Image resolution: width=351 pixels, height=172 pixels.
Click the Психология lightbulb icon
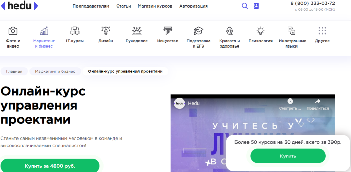[261, 31]
